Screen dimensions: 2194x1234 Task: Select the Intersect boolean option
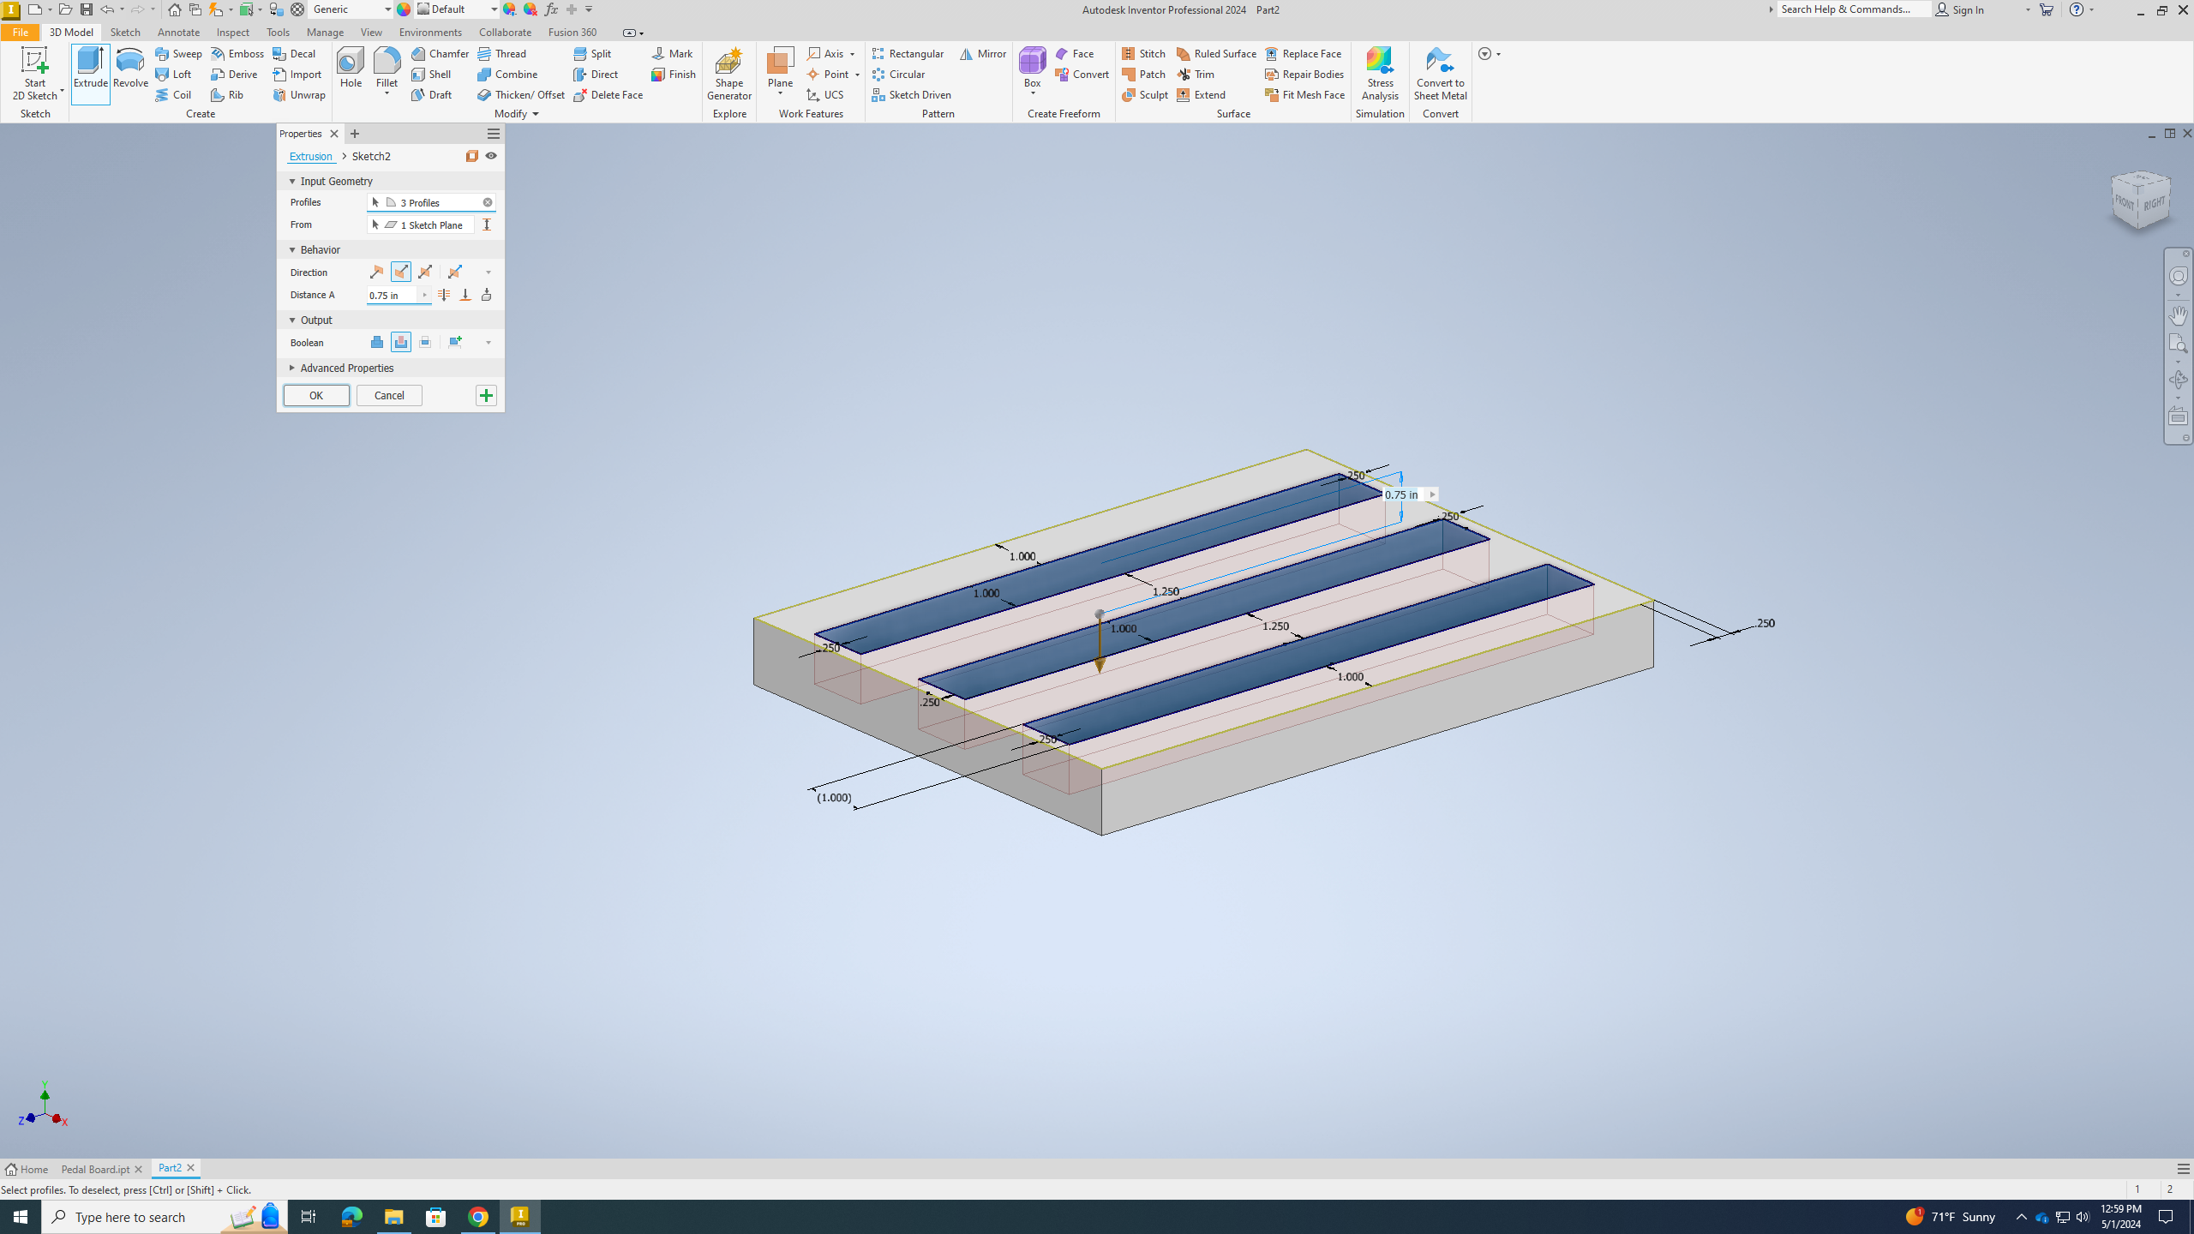pyautogui.click(x=424, y=343)
